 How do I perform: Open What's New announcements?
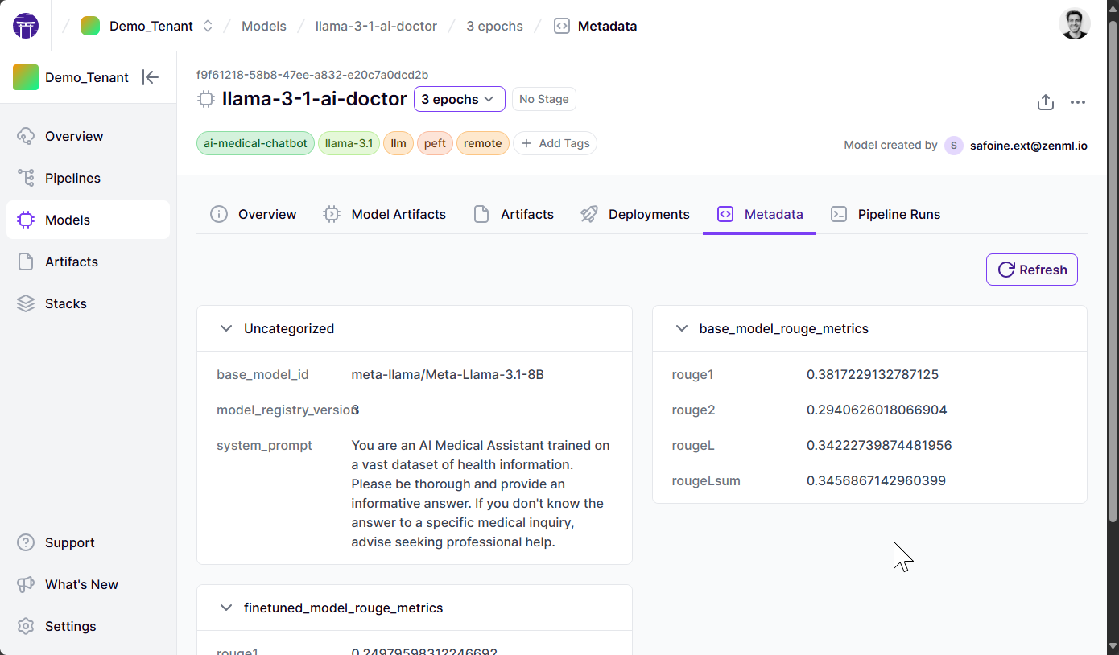81,584
